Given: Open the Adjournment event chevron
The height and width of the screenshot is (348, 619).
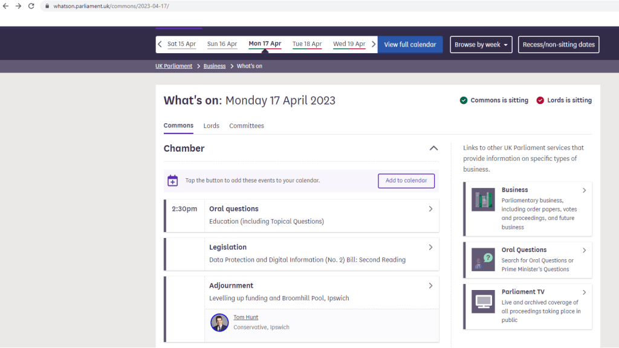Looking at the screenshot, I should pos(430,286).
